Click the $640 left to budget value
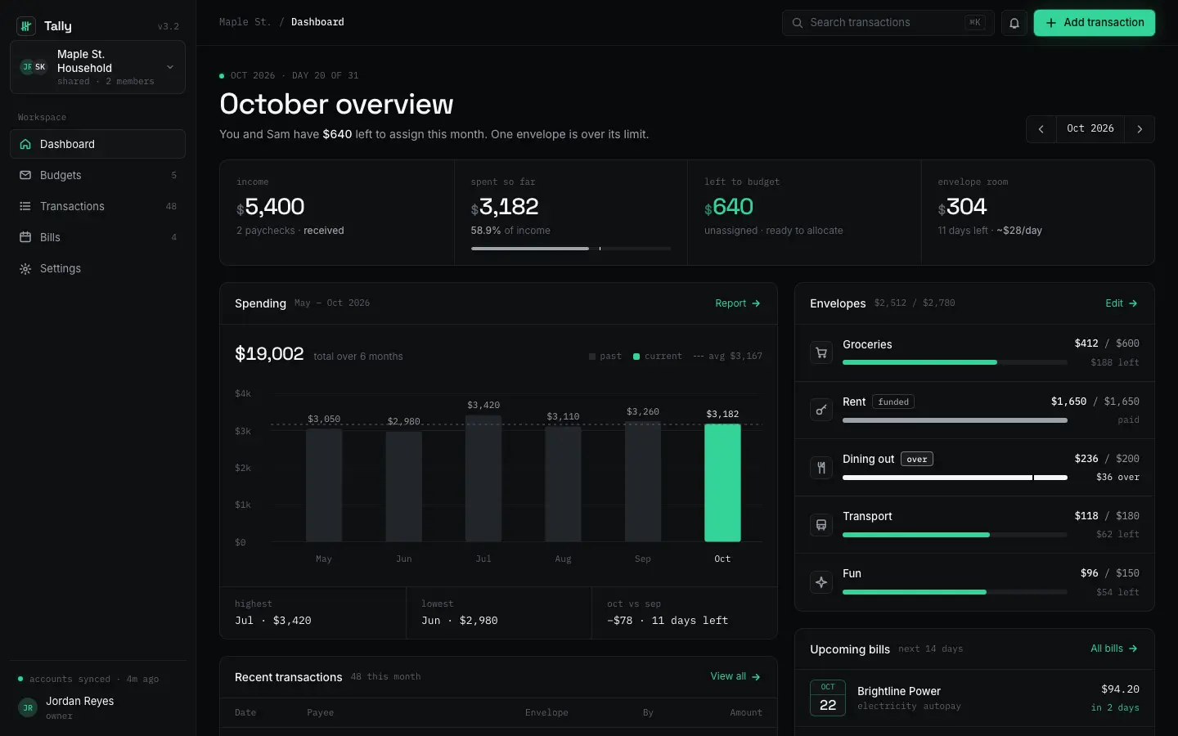This screenshot has height=736, width=1178. 729,207
